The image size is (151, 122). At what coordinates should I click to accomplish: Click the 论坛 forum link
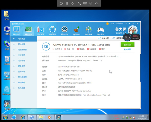coord(112,23)
